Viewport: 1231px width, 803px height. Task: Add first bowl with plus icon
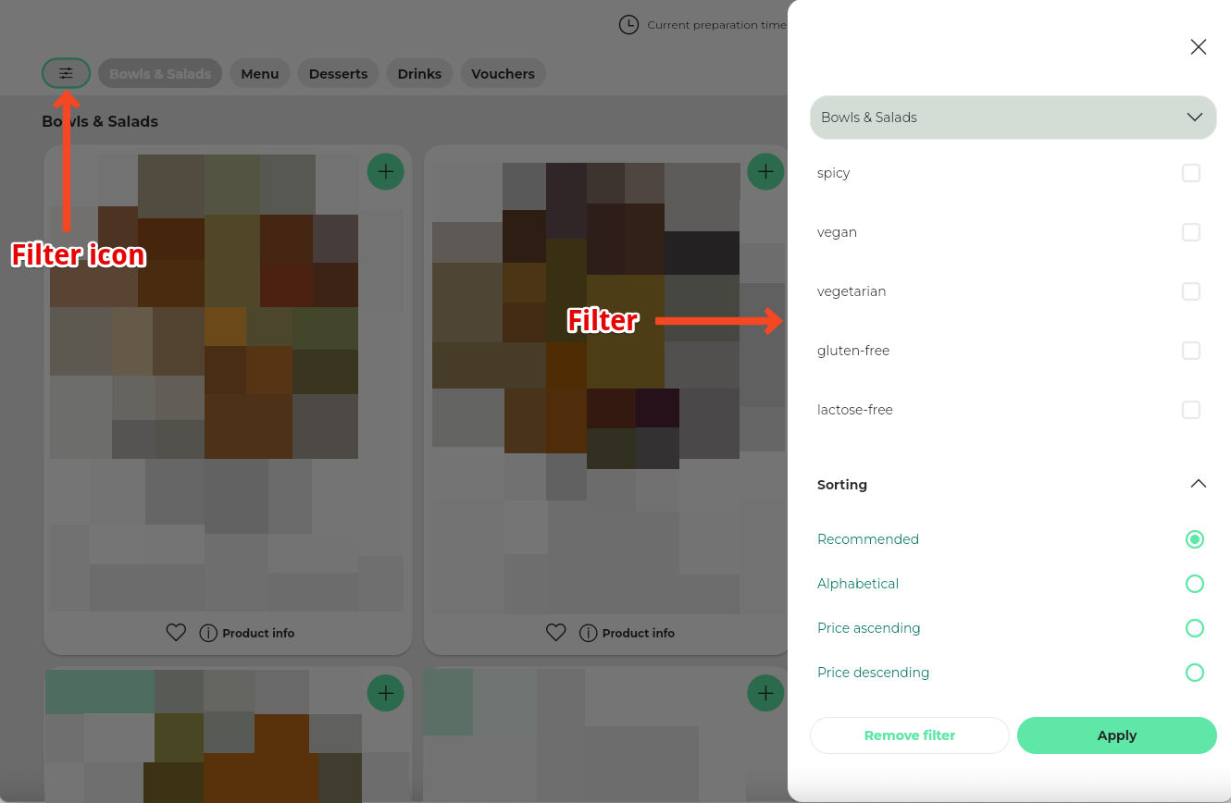pos(385,171)
